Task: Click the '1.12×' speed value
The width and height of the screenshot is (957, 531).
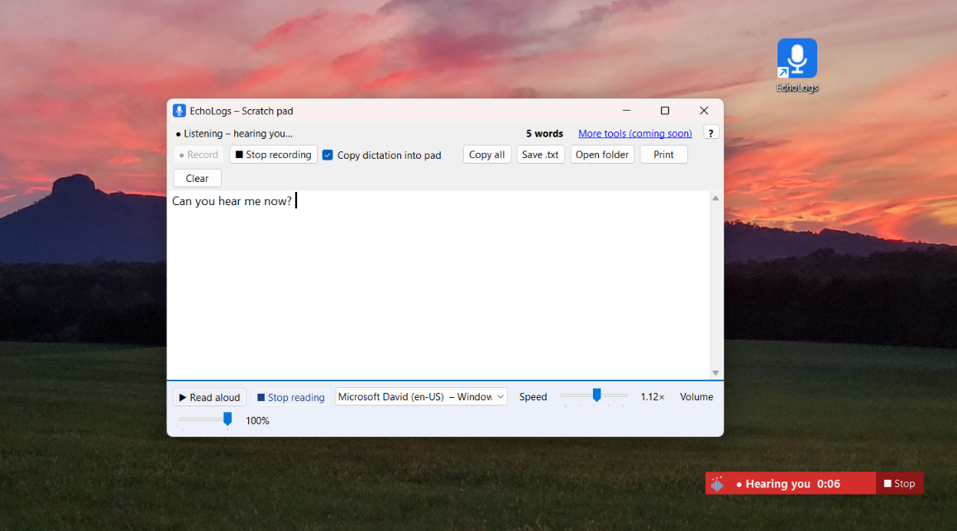Action: pyautogui.click(x=653, y=397)
